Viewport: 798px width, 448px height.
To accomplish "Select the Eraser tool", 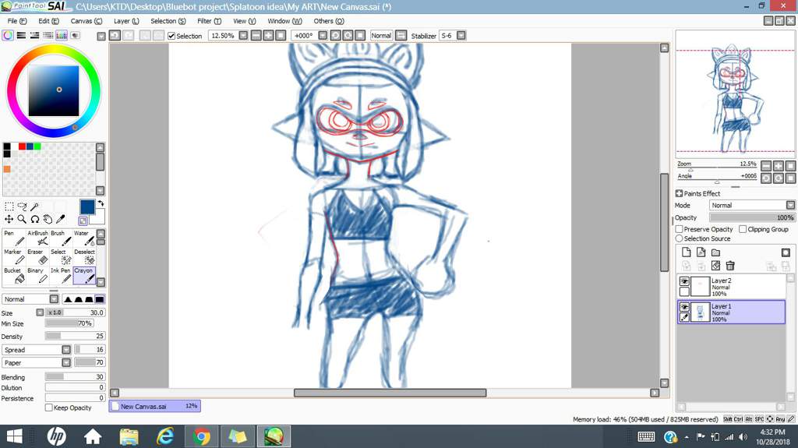I will 37,256.
